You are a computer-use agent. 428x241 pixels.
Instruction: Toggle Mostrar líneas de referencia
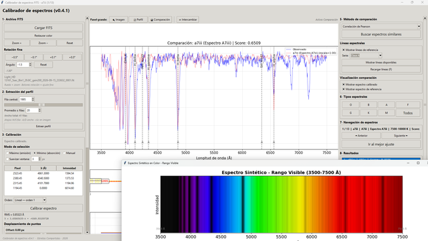tap(360, 50)
